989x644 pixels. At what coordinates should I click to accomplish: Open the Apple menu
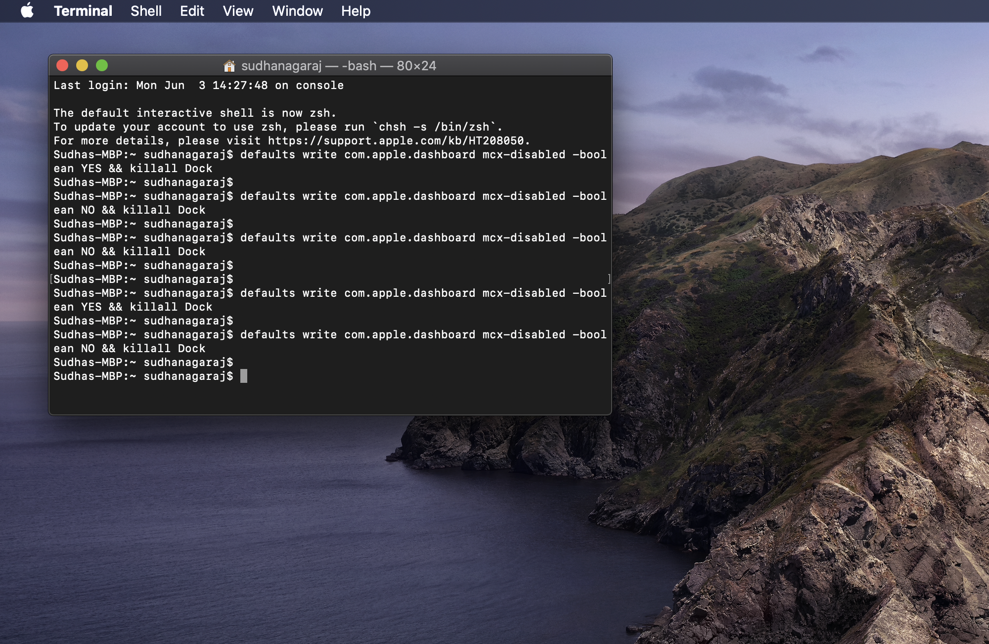point(27,10)
